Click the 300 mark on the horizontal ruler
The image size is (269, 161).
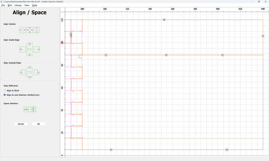(x=105, y=9)
